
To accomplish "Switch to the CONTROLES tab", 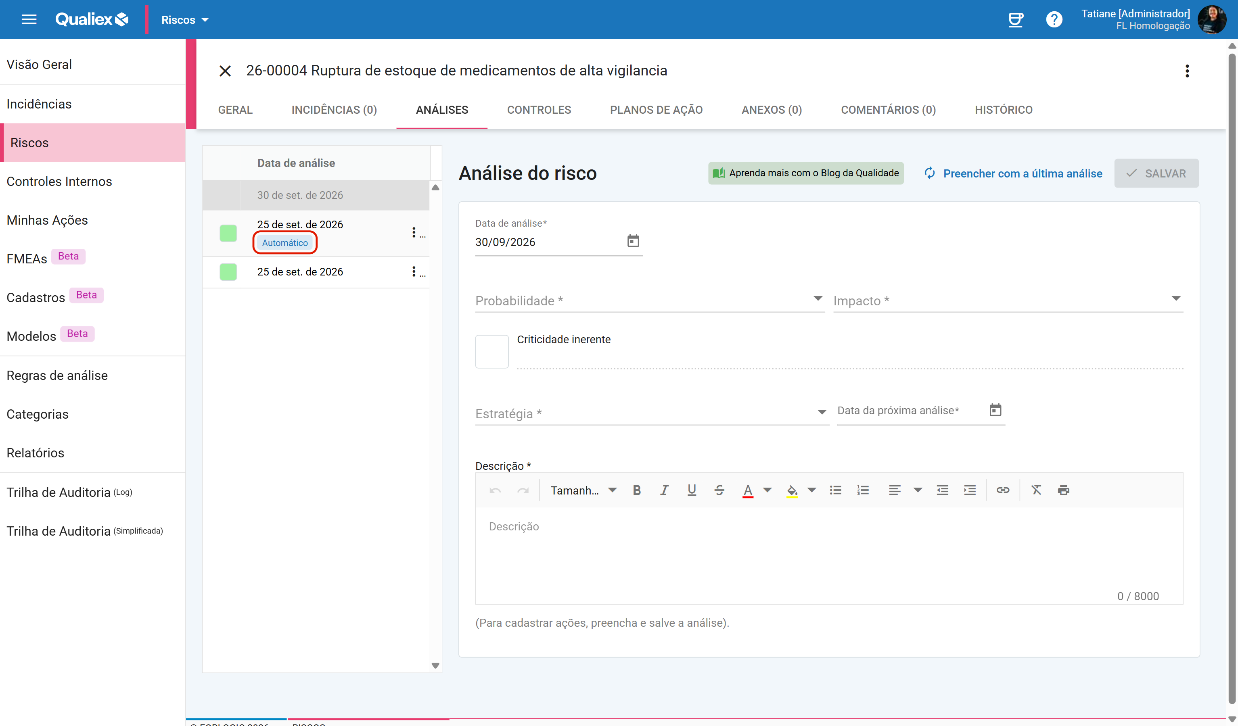I will click(x=539, y=110).
